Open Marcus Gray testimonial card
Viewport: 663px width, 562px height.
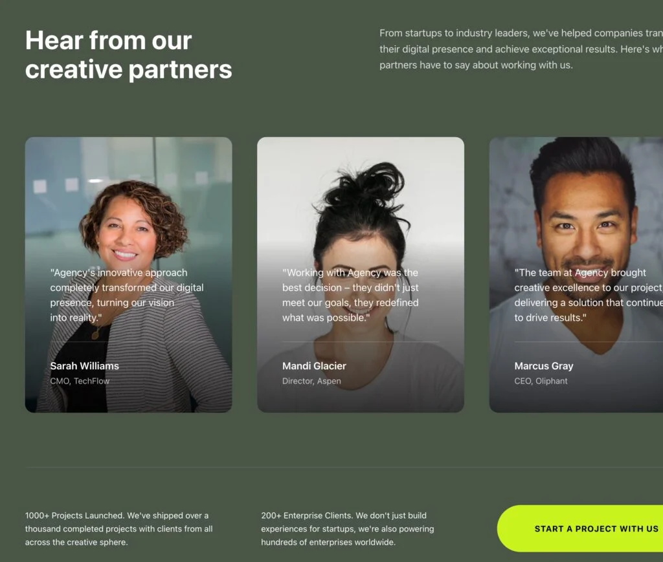(576, 274)
